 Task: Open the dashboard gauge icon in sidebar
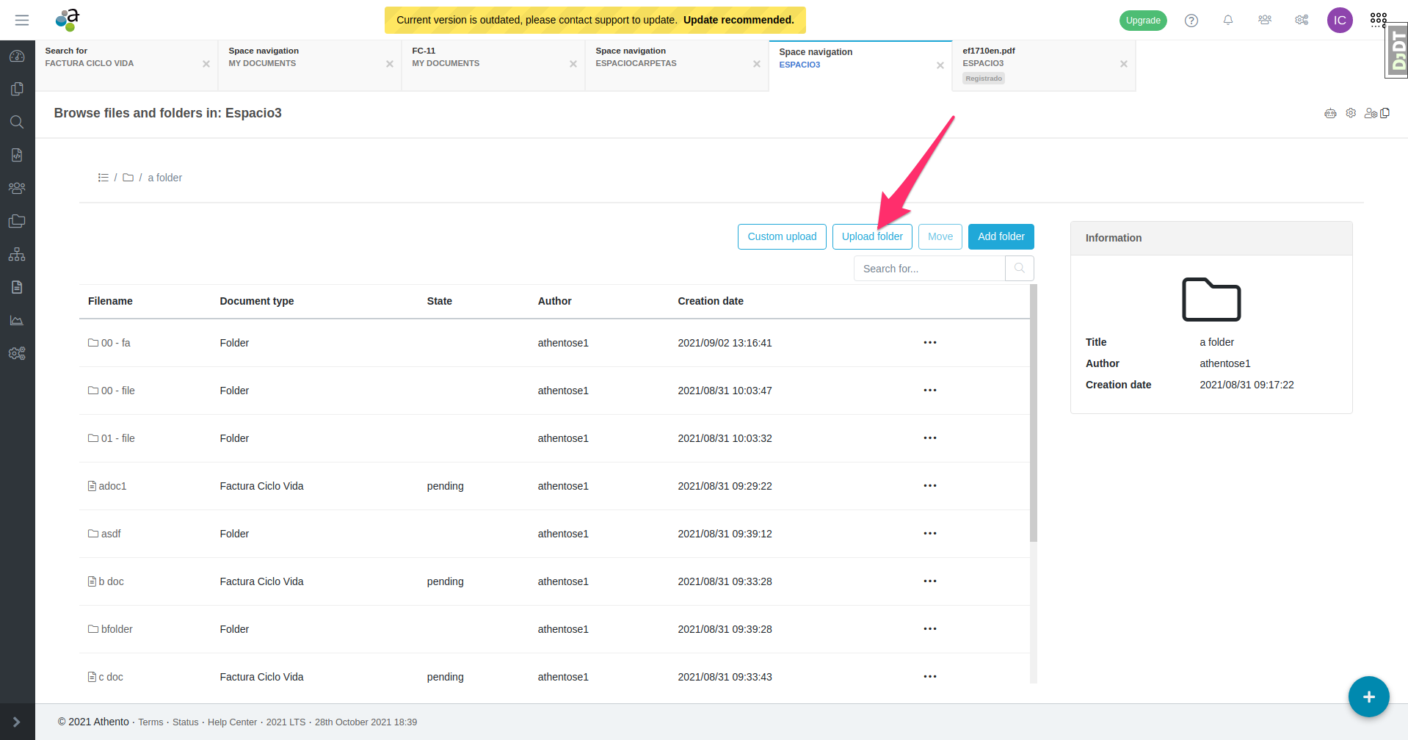[x=17, y=57]
